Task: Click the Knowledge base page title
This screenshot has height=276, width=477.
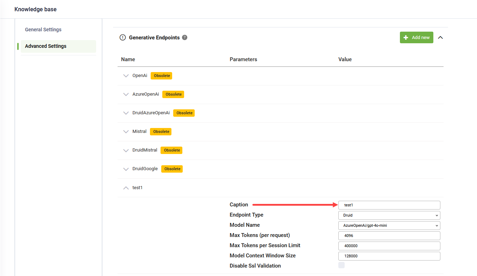Action: coord(36,9)
